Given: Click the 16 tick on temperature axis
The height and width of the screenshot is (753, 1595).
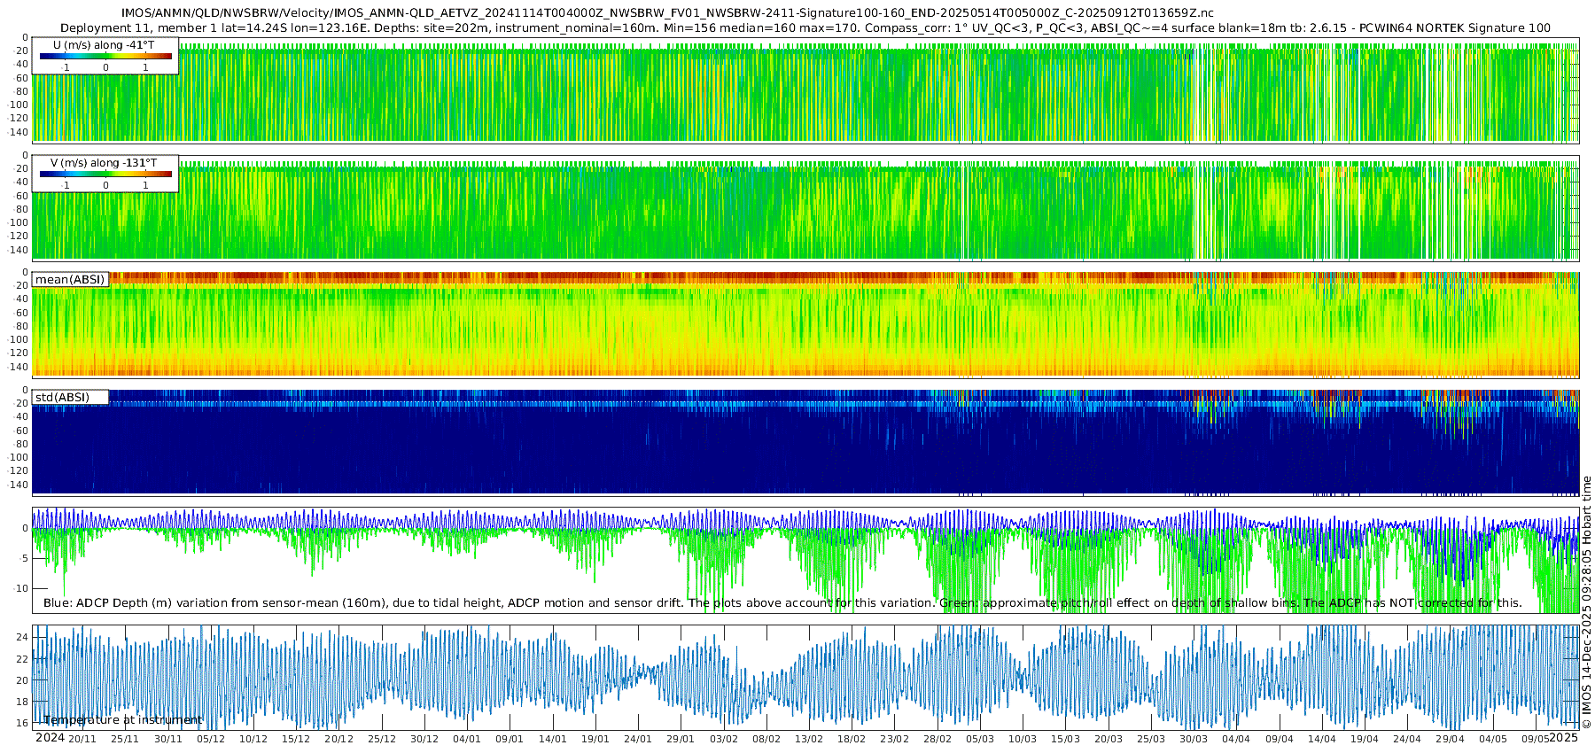Looking at the screenshot, I should pyautogui.click(x=22, y=723).
